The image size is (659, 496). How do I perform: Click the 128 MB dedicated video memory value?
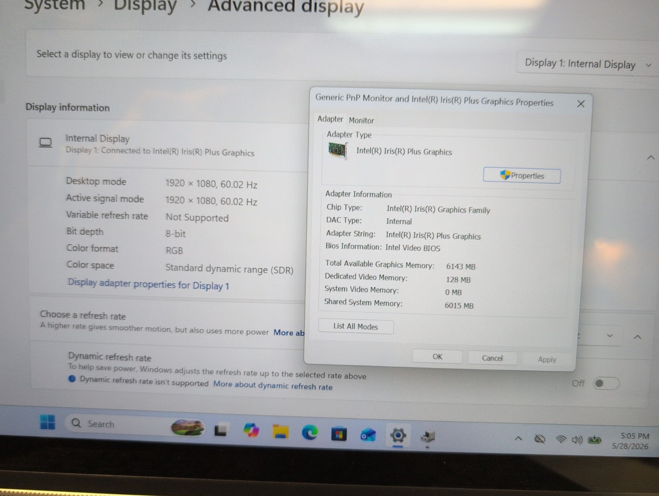[458, 279]
